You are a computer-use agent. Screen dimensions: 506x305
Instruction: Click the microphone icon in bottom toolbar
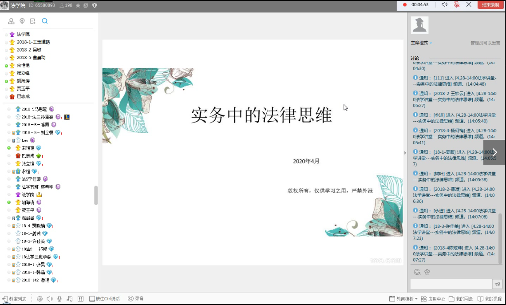coord(59,299)
